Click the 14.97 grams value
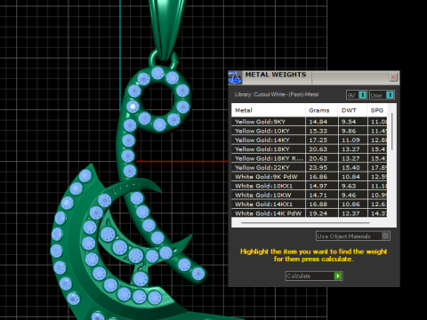427x320 pixels. (x=318, y=186)
